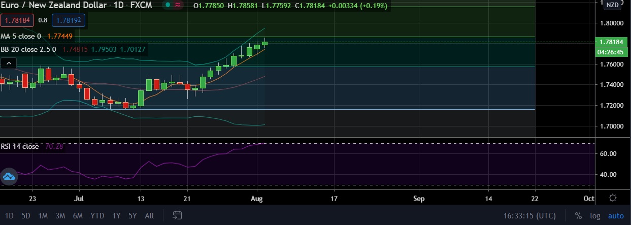Click the green market status dot
The image size is (631, 225).
coord(168,6)
